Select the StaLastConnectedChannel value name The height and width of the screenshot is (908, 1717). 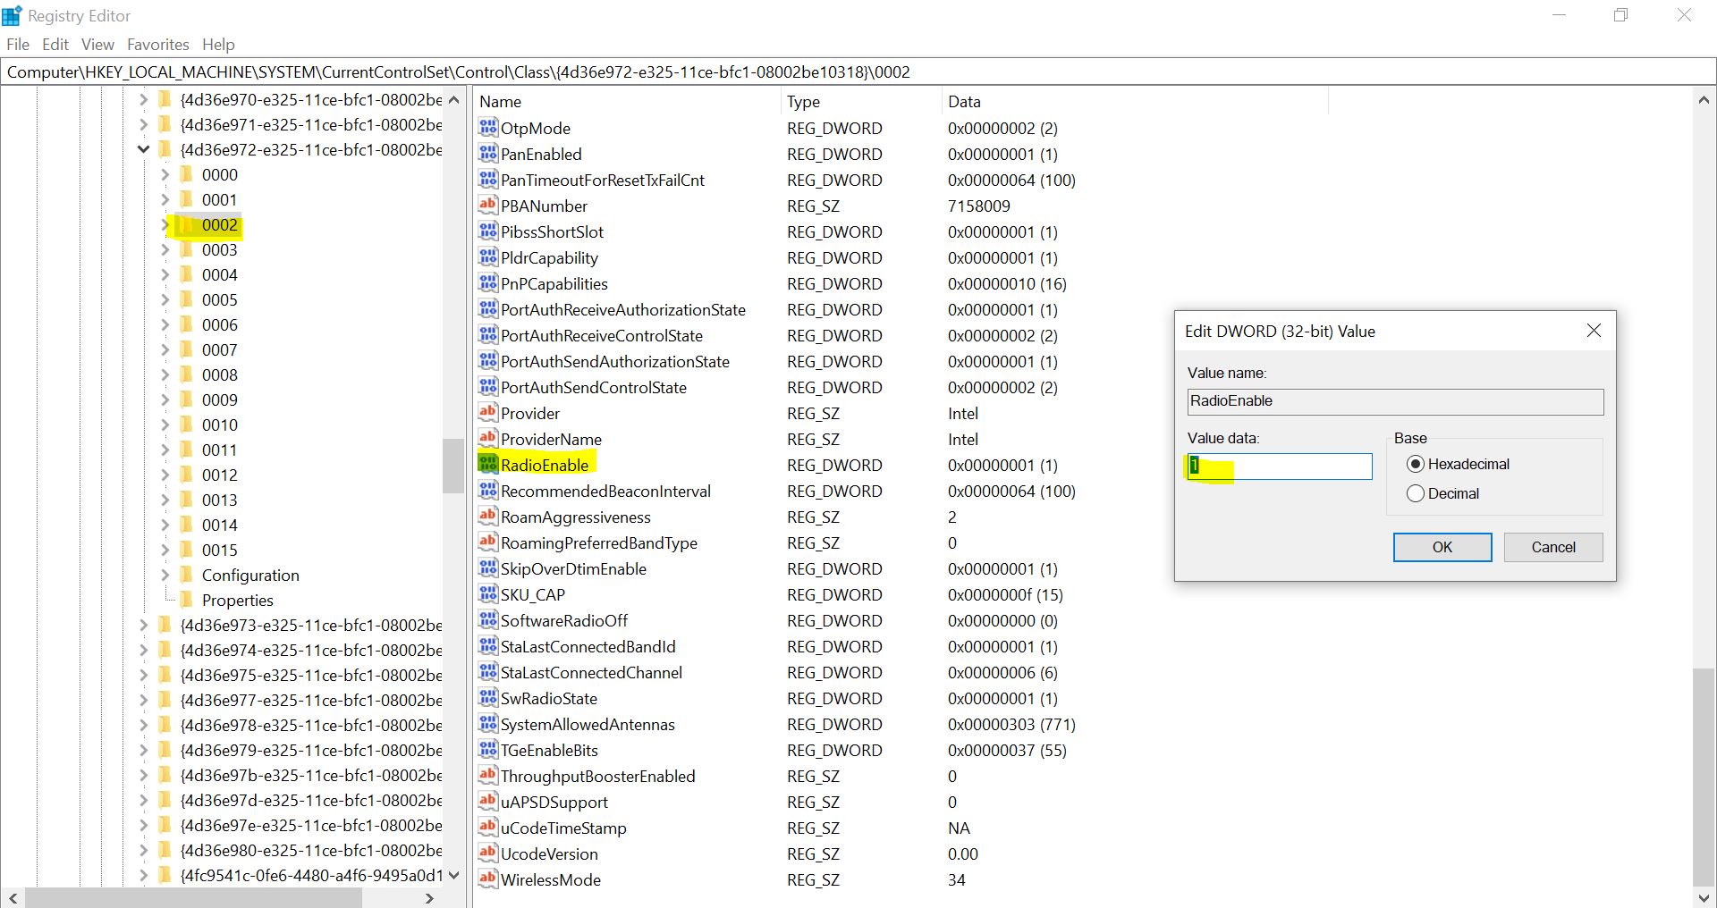(591, 672)
